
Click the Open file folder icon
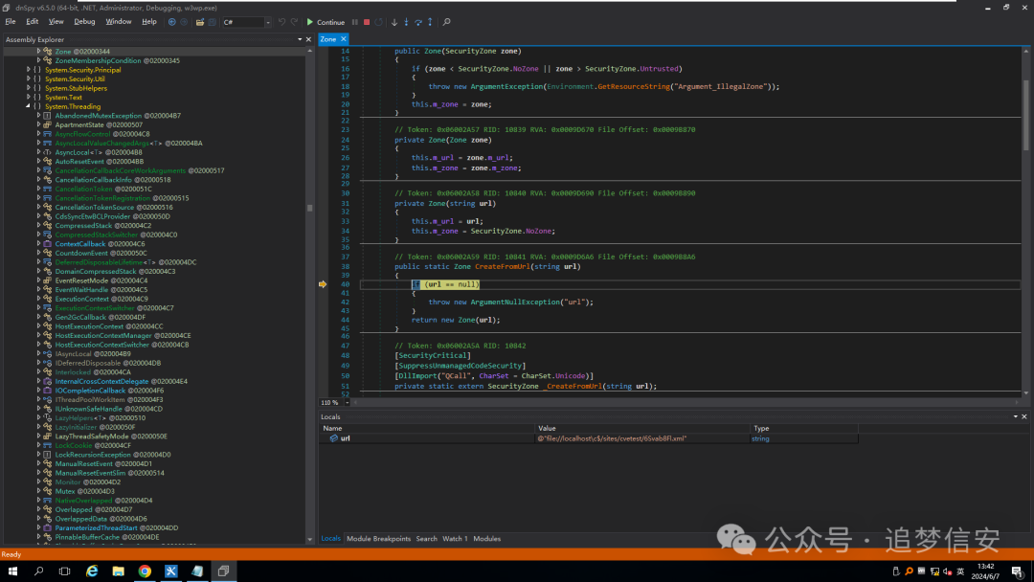[x=199, y=22]
